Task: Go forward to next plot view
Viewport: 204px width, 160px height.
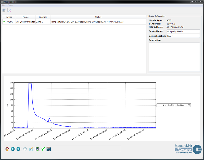Action: (18, 149)
